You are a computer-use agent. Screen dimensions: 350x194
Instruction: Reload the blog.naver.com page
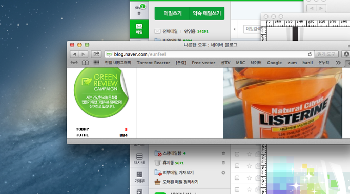pos(310,54)
